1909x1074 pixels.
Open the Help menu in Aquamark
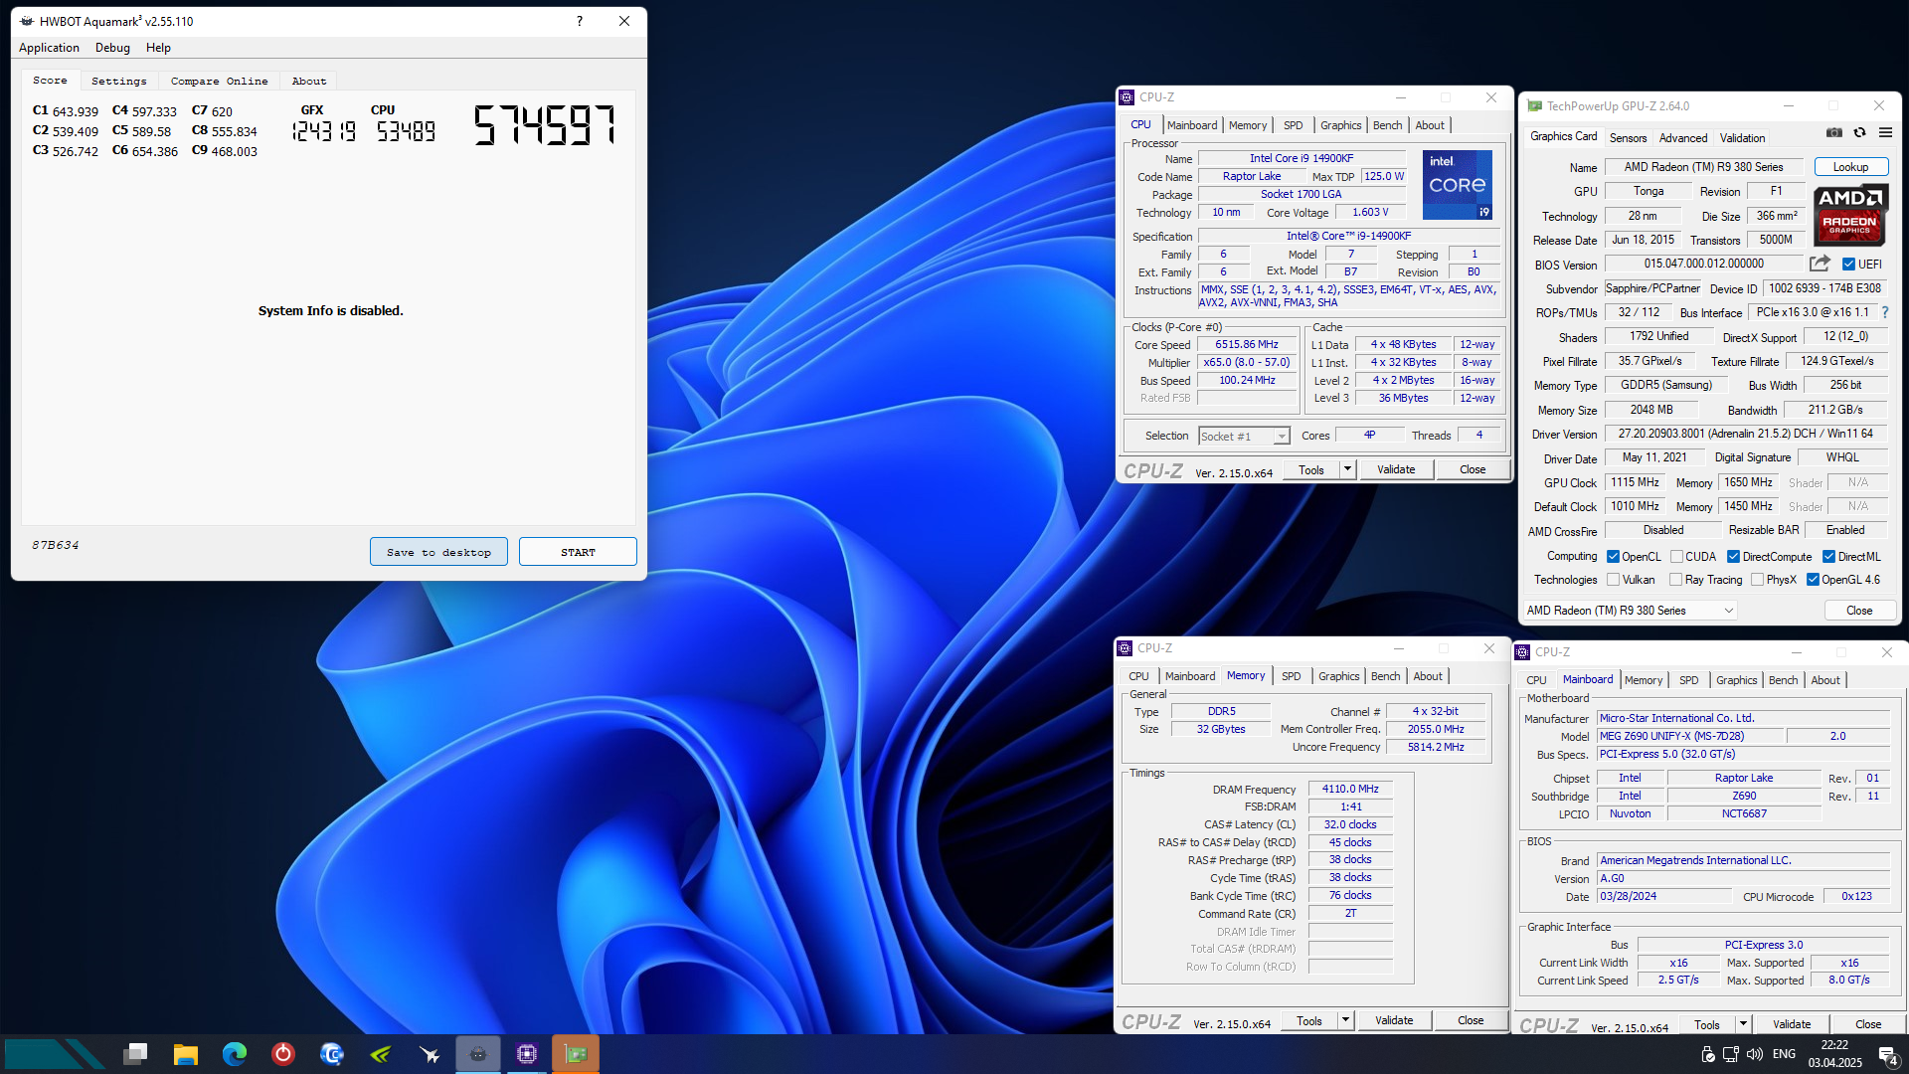coord(158,48)
